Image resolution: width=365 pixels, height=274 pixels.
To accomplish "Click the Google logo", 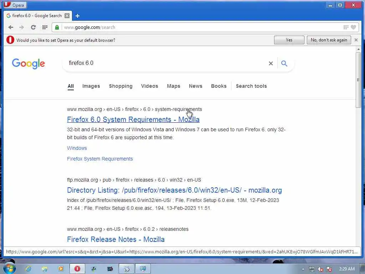I will click(x=29, y=64).
